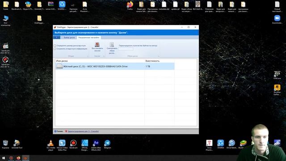Open the Adobe After Effects 2022 shortcut
The image size is (286, 161).
[96, 145]
